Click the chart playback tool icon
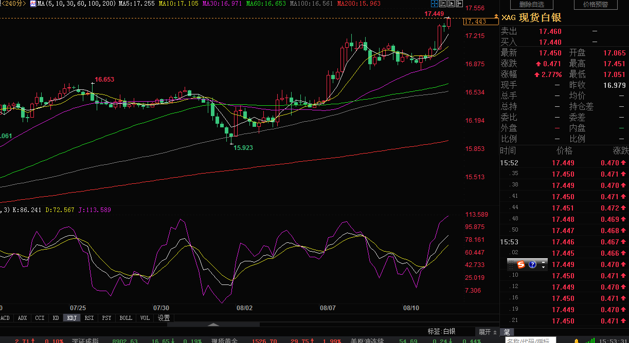The width and height of the screenshot is (629, 343). (452, 4)
